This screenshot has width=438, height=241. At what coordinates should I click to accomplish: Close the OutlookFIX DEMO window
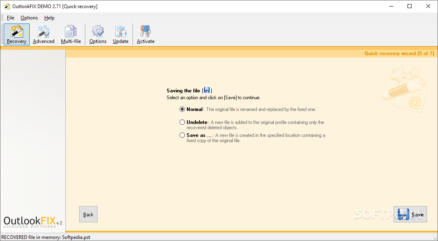428,6
